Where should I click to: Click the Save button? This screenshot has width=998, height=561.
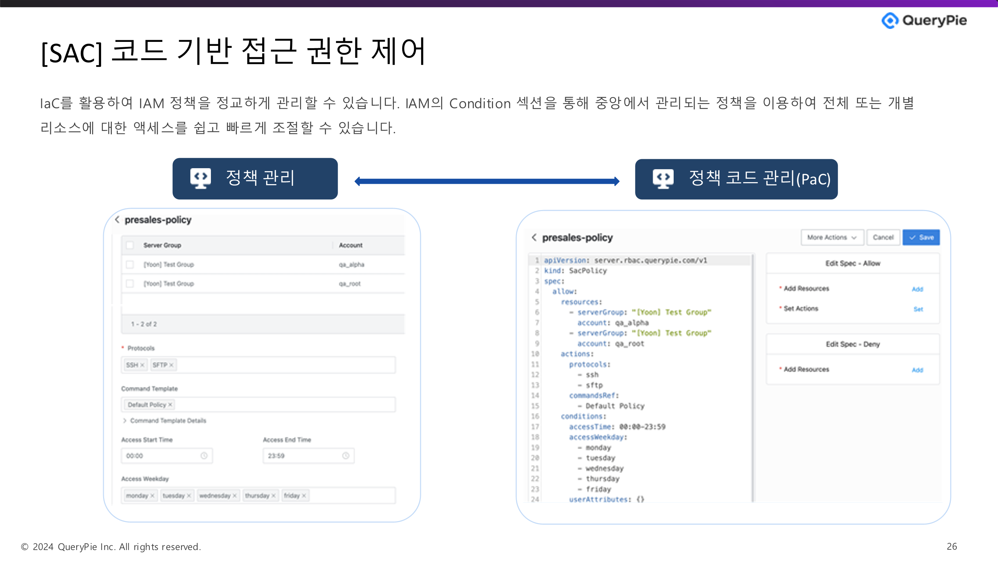click(x=921, y=237)
